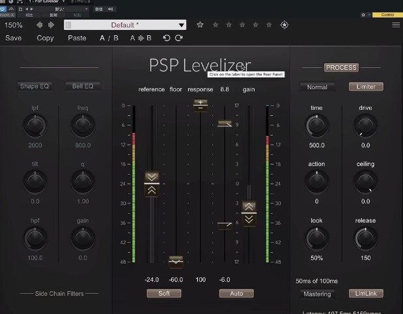Click the PSP Levelizer label to open rear panel
This screenshot has height=314, width=403.
[x=200, y=65]
